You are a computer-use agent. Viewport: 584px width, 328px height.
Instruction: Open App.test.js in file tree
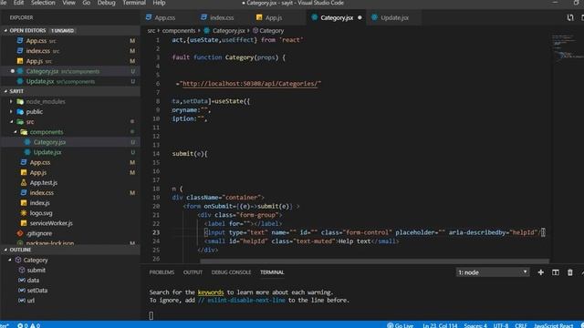point(44,182)
